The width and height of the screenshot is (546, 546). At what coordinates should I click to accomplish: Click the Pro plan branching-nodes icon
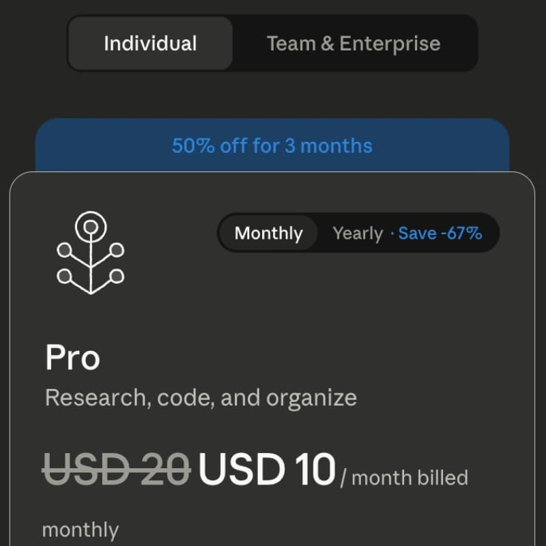pyautogui.click(x=91, y=253)
